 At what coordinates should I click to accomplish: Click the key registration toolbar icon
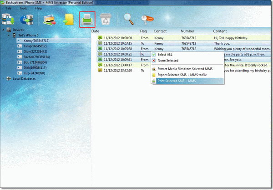click(x=147, y=20)
